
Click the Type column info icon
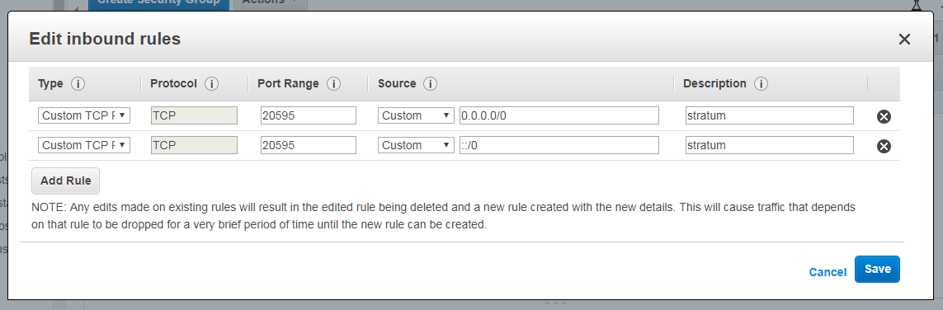coord(78,84)
